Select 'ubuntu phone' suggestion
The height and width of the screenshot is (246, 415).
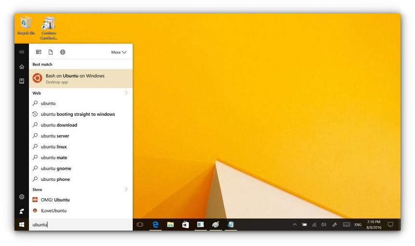(x=81, y=179)
